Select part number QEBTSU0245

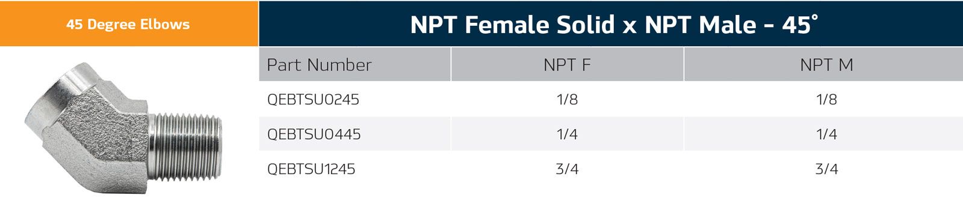313,100
